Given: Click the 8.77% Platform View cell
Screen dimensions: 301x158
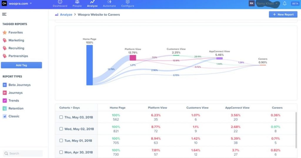Looking at the screenshot, I should pyautogui.click(x=156, y=127).
